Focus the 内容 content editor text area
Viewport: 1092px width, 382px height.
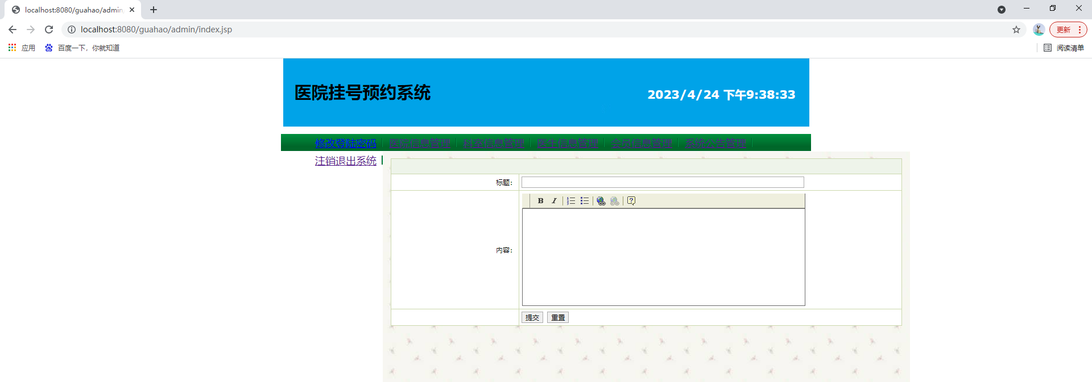tap(664, 257)
